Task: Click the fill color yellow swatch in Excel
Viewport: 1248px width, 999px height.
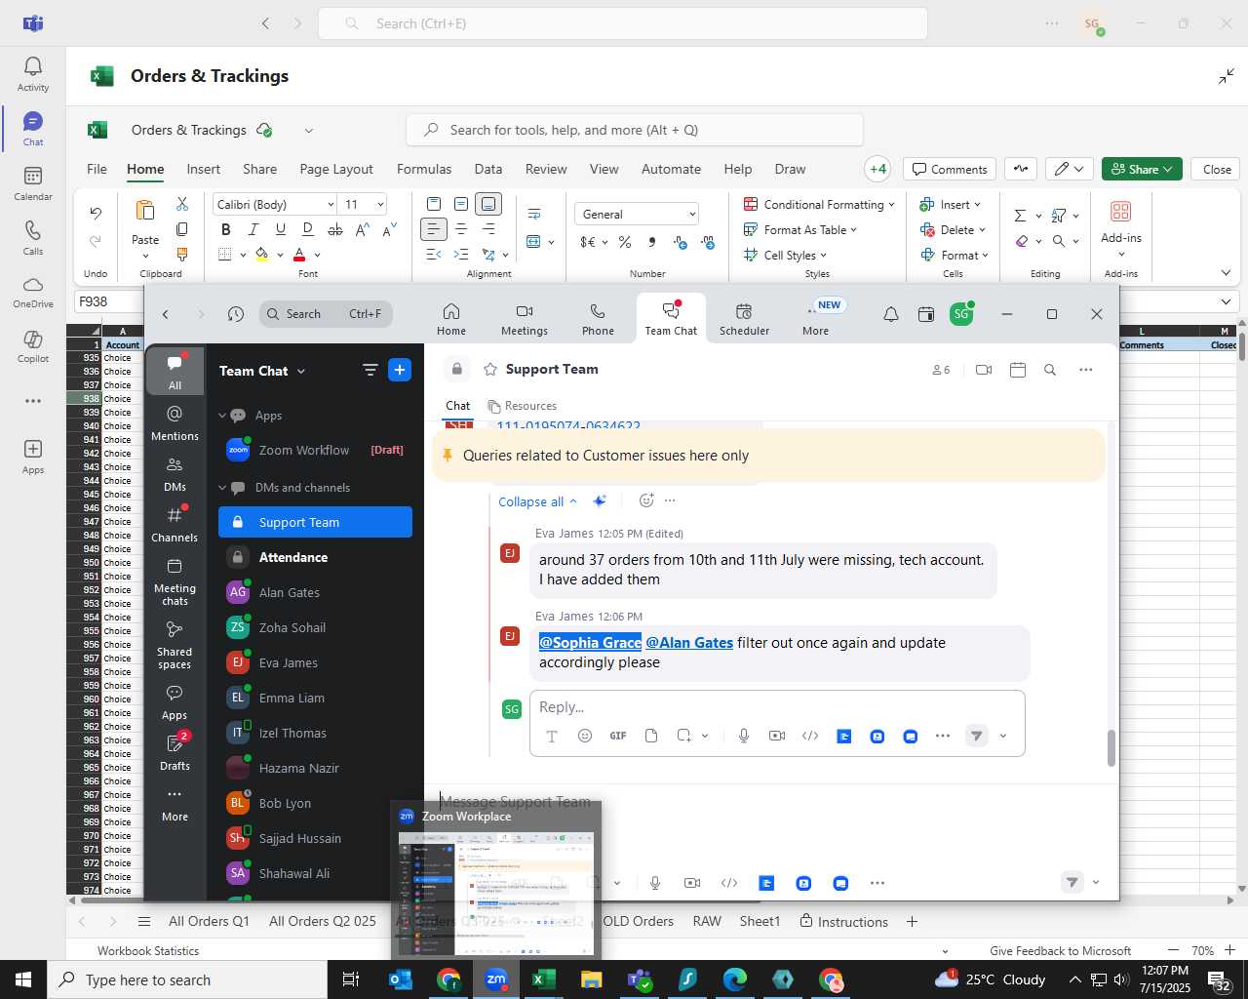Action: coord(261,255)
